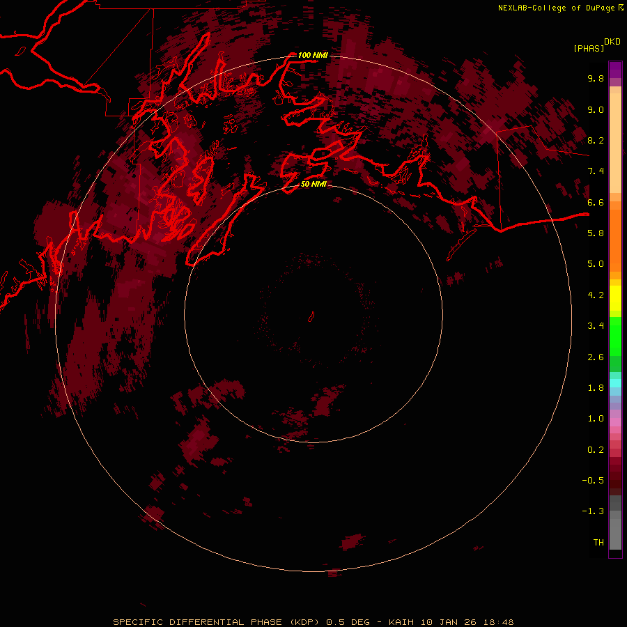
Task: Click the 5.8 scale value
Action: tap(596, 233)
